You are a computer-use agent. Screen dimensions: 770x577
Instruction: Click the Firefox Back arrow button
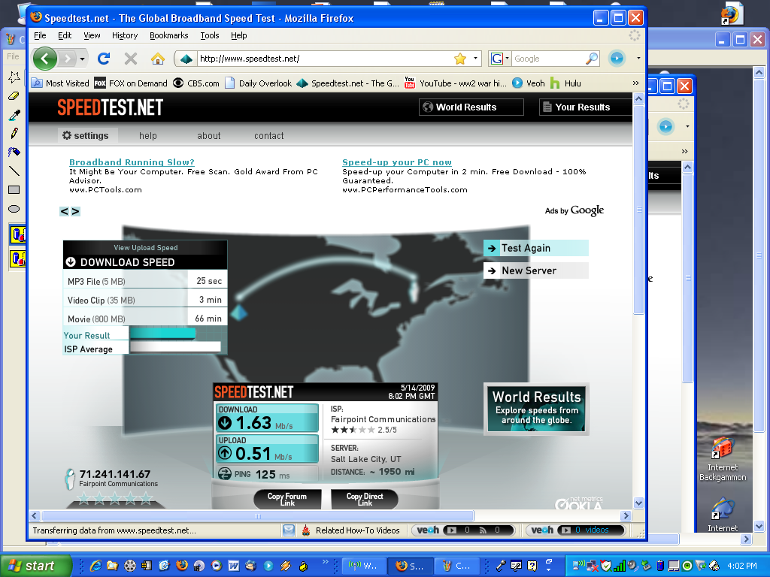pos(45,59)
